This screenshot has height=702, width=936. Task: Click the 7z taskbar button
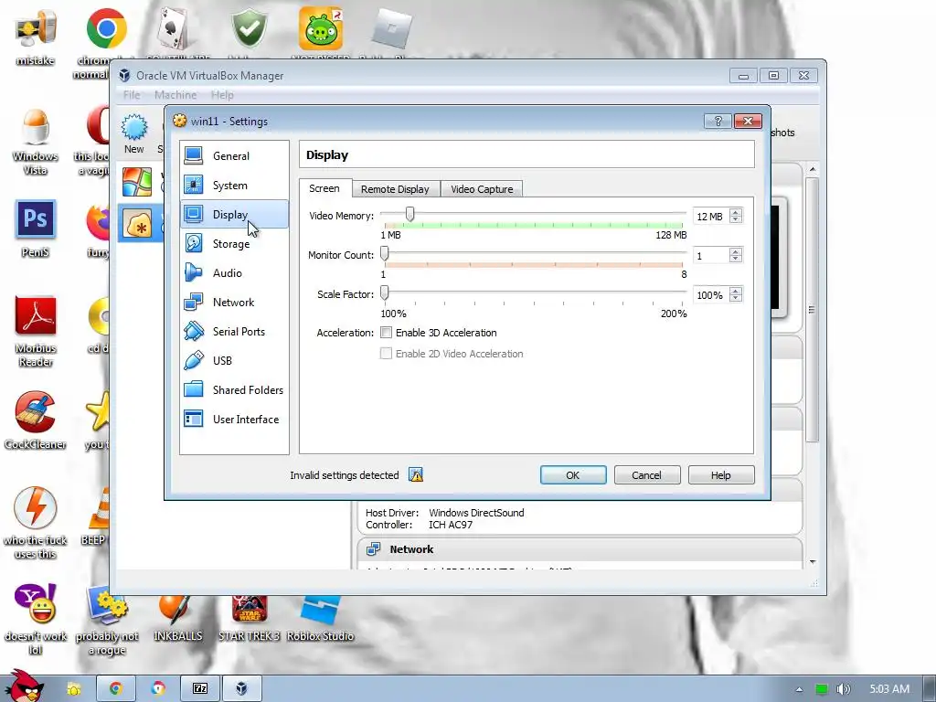[x=200, y=689]
